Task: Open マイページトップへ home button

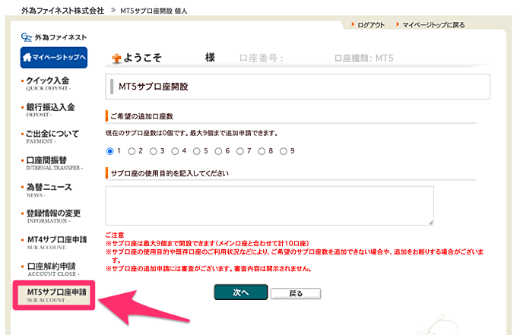Action: 54,57
